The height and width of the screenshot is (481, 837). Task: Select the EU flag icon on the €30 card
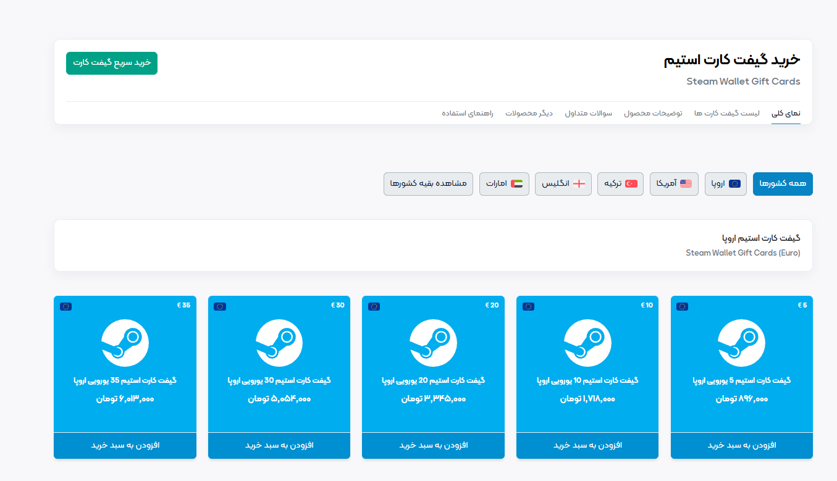coord(221,305)
